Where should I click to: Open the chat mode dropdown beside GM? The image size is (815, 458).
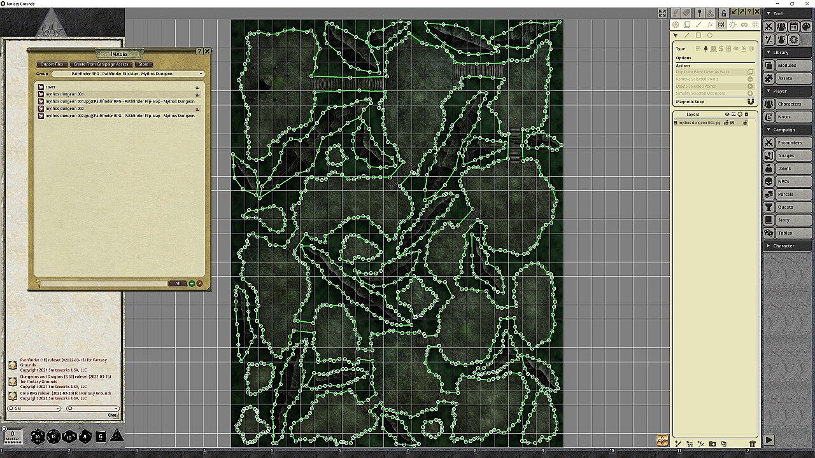92,408
